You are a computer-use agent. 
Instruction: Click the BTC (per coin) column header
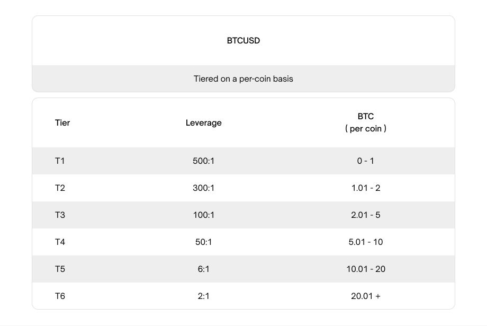click(366, 122)
